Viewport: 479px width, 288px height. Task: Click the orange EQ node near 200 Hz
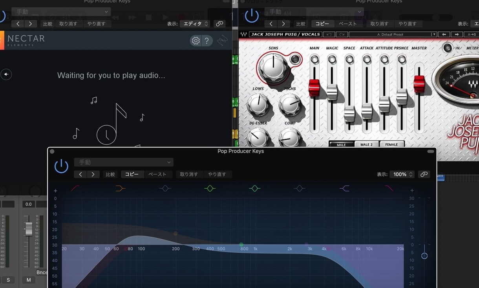[x=176, y=234]
